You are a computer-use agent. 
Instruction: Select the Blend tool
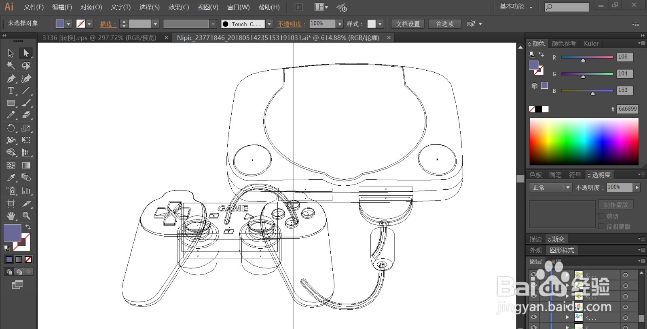tap(26, 178)
